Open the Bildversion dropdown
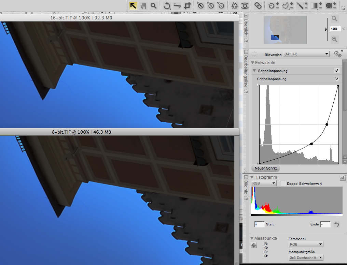 (x=306, y=54)
